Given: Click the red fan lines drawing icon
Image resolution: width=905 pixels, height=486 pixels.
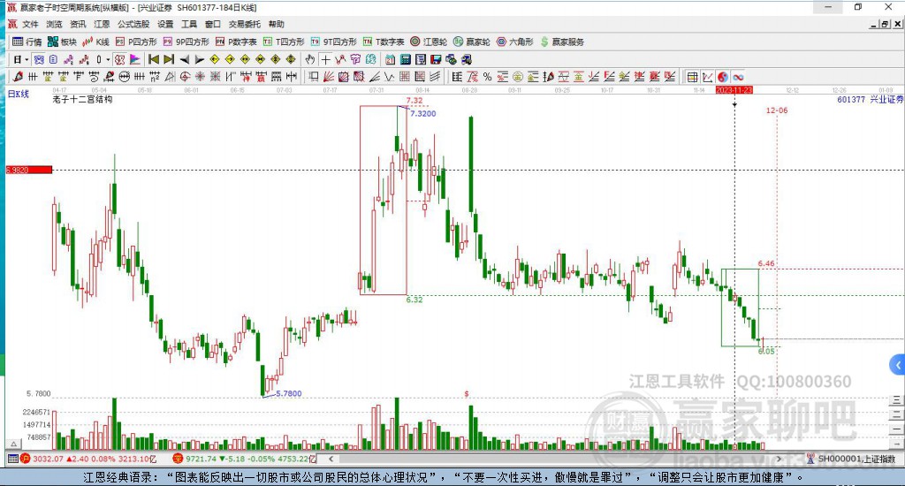Looking at the screenshot, I should click(328, 77).
